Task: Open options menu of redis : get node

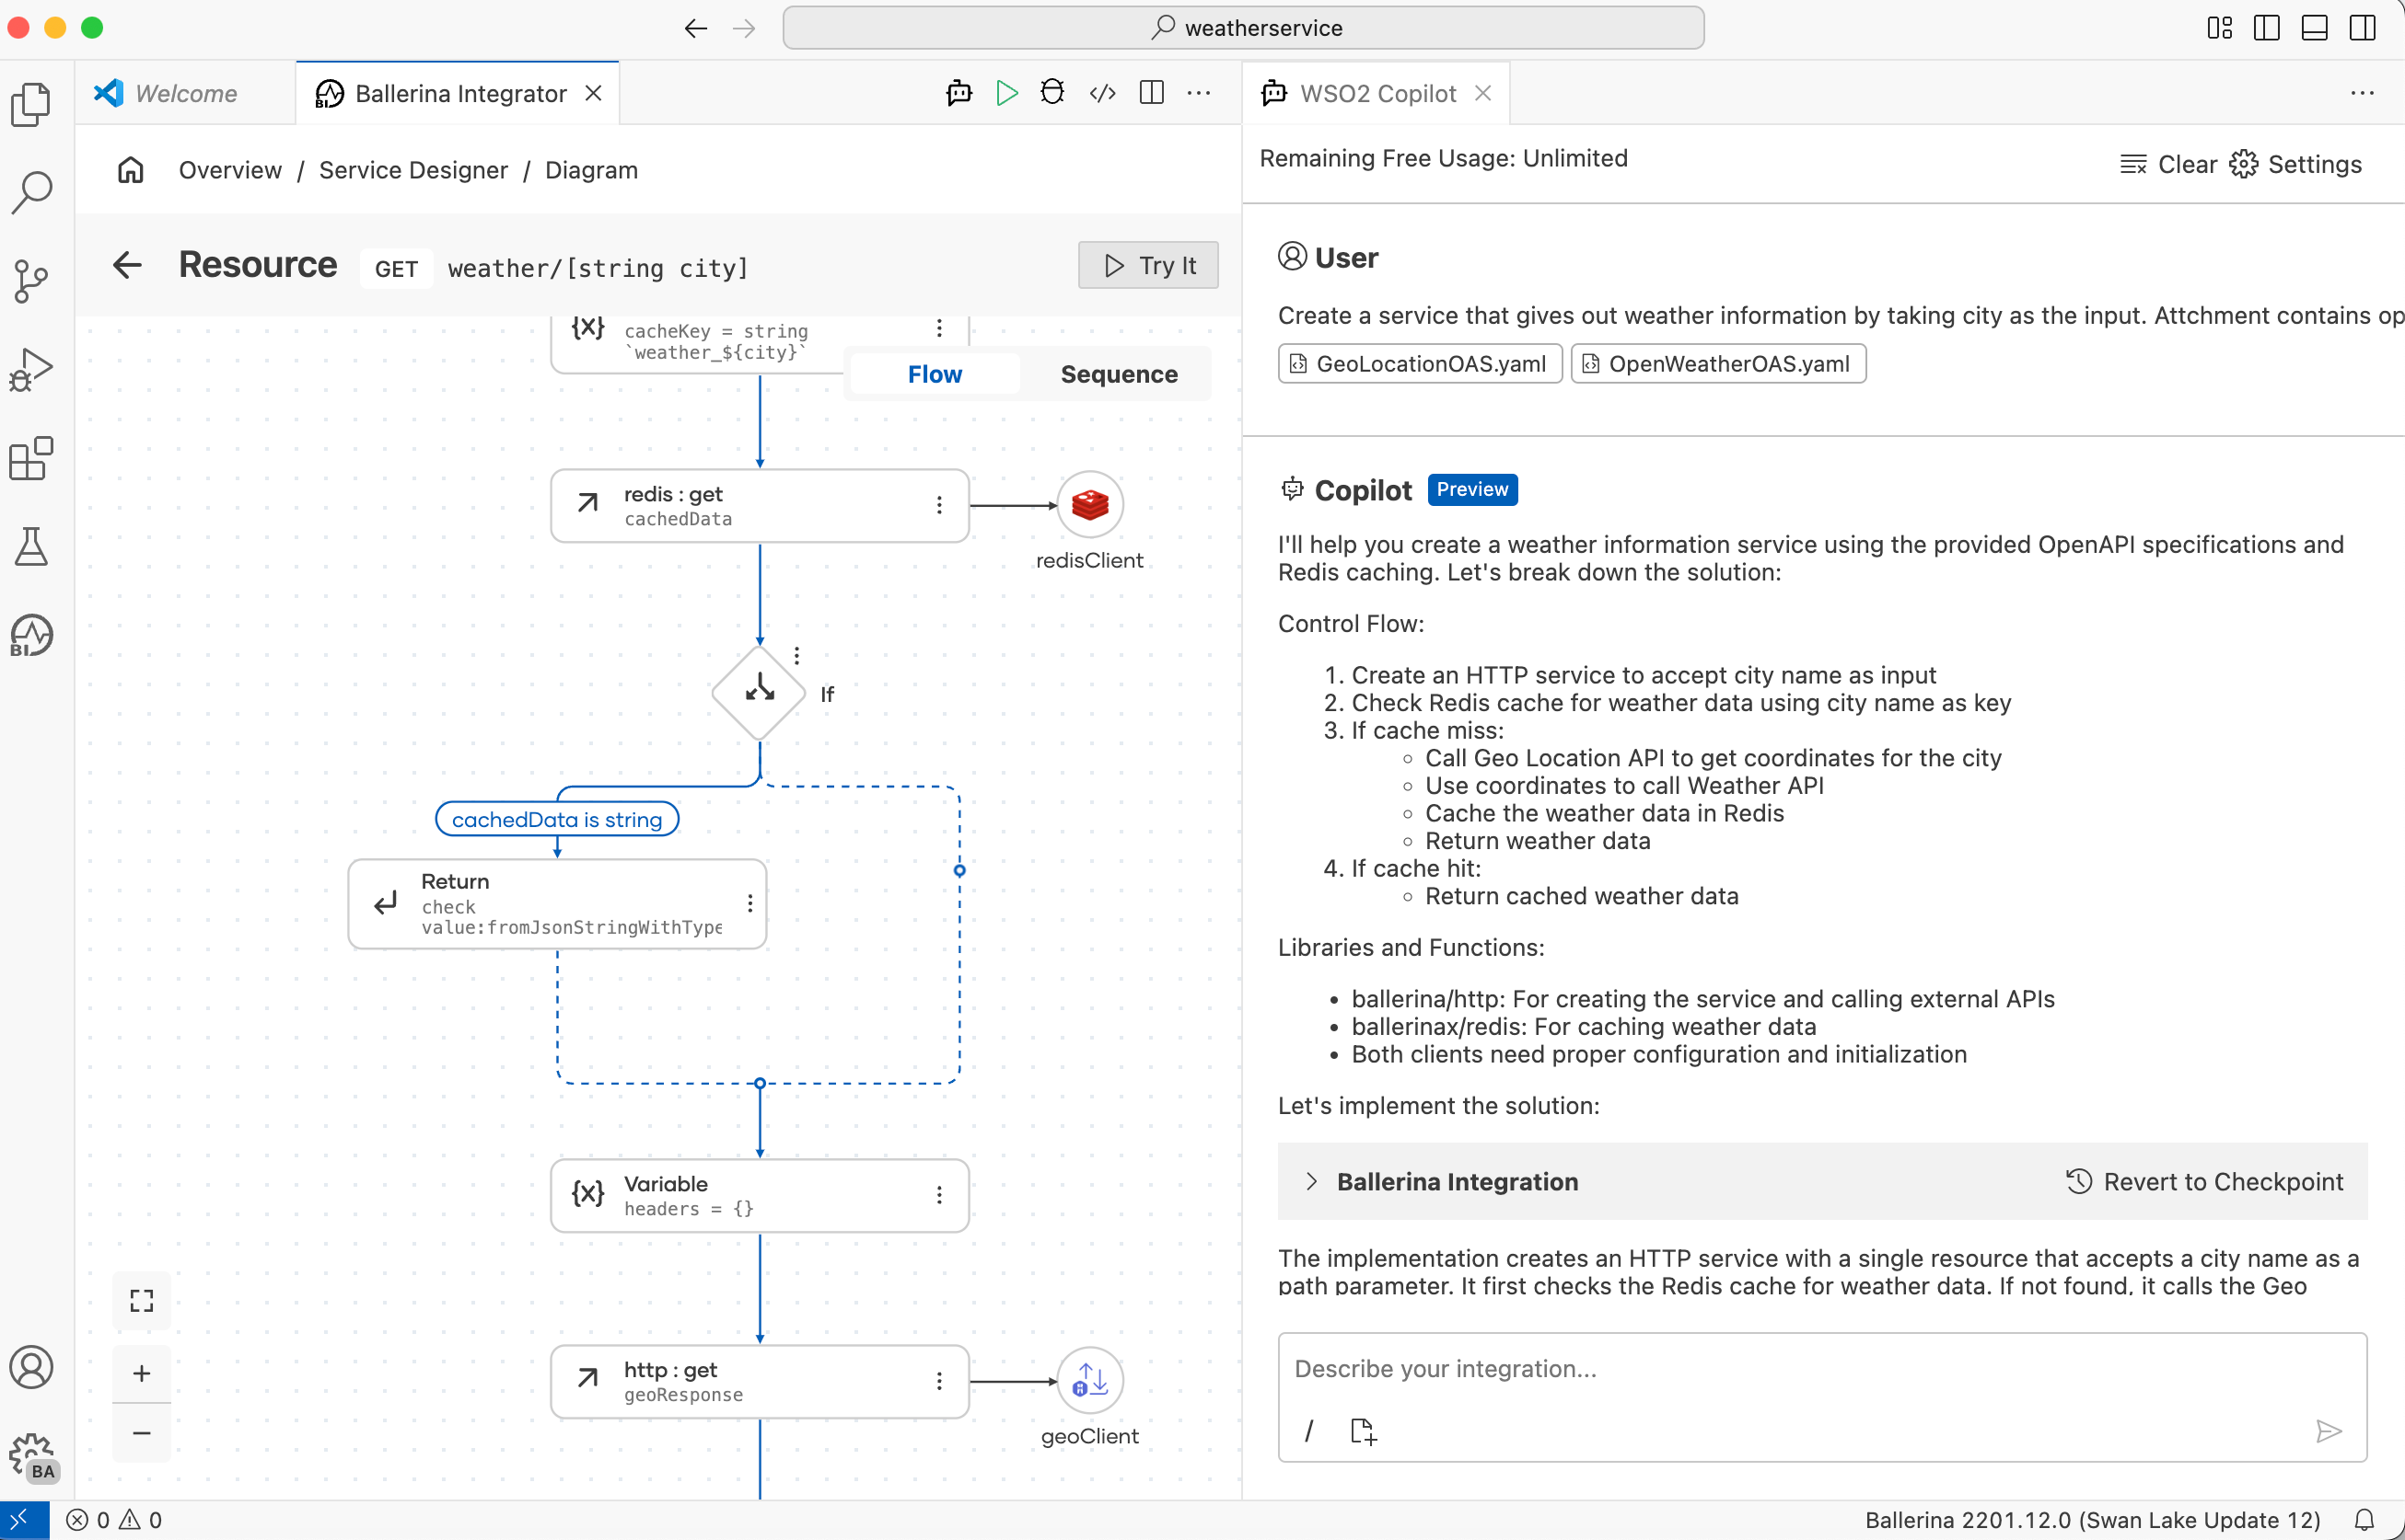Action: click(939, 505)
